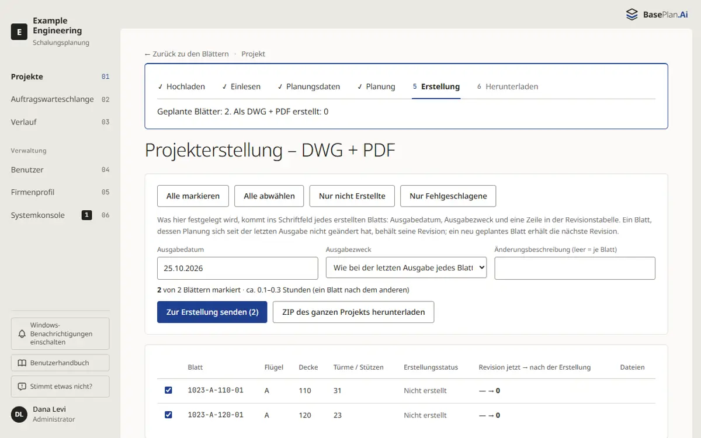Image resolution: width=701 pixels, height=438 pixels.
Task: Filter with Nur Fehlgeschlagene
Action: point(448,196)
